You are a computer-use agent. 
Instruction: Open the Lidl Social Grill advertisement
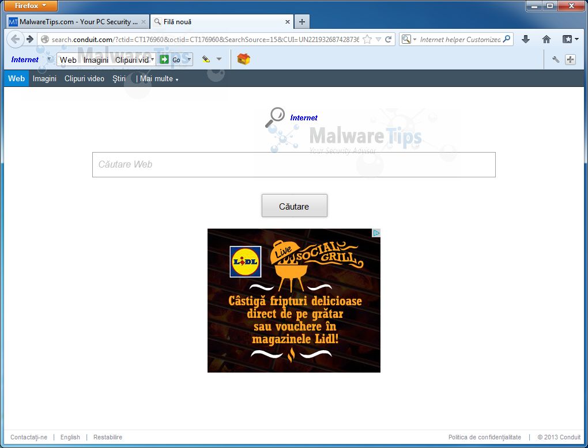coord(294,301)
